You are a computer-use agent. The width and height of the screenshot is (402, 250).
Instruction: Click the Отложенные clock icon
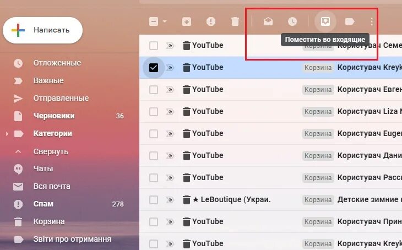pos(18,63)
